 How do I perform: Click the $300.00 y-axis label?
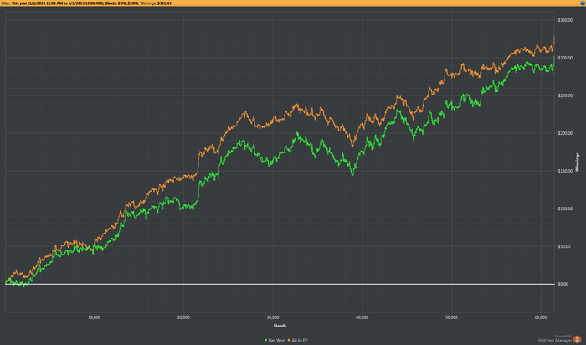[x=565, y=58]
